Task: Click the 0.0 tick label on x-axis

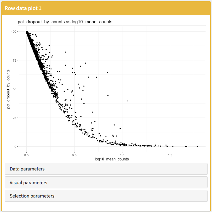Action: (26, 155)
